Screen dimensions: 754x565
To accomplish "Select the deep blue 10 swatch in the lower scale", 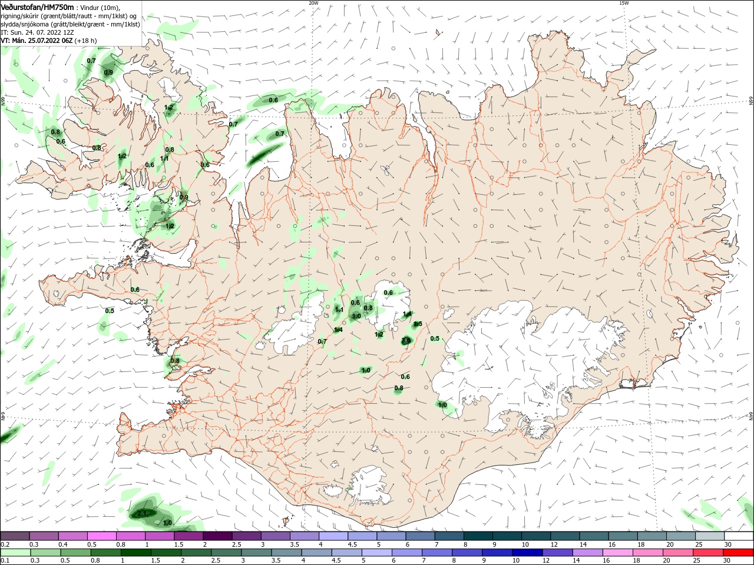I will [527, 553].
